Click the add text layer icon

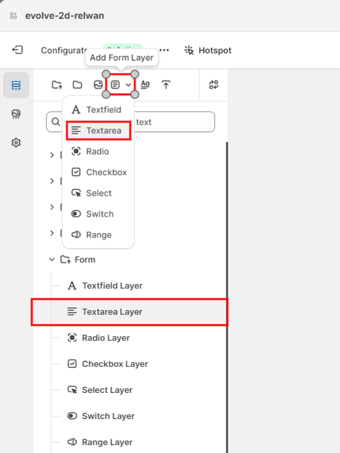pos(145,85)
